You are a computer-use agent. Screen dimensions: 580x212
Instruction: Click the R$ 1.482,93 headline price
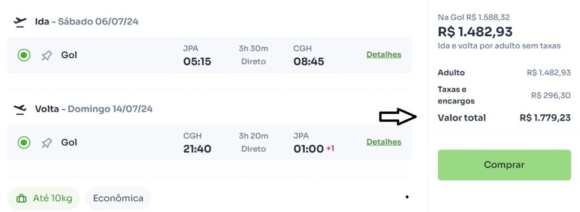pos(475,32)
